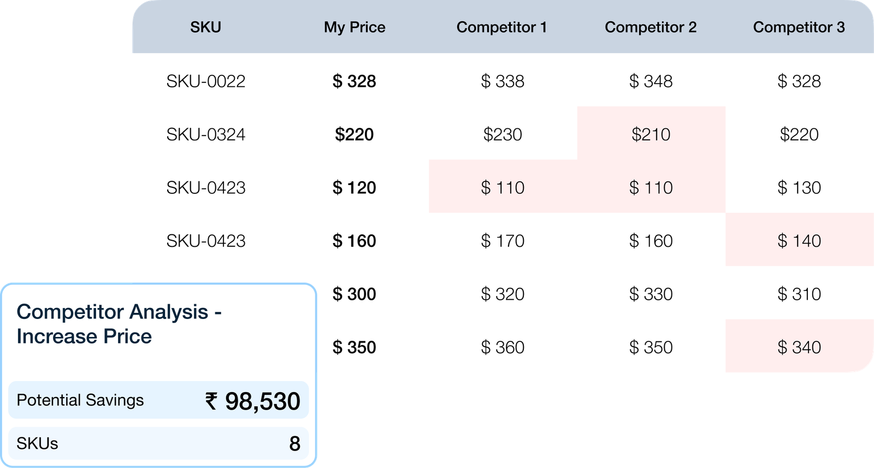
Task: Click the $ 350 My Price value
Action: pyautogui.click(x=355, y=347)
